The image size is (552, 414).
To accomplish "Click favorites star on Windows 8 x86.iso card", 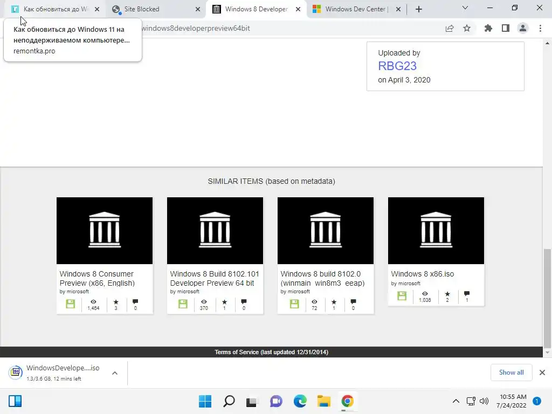I will [447, 294].
